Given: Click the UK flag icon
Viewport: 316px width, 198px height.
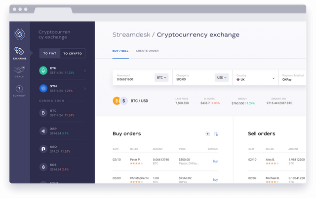Looking at the screenshot, I should point(238,79).
